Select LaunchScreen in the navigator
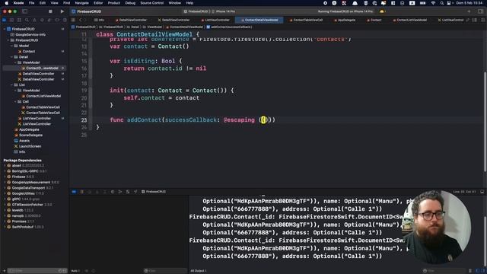 30,146
